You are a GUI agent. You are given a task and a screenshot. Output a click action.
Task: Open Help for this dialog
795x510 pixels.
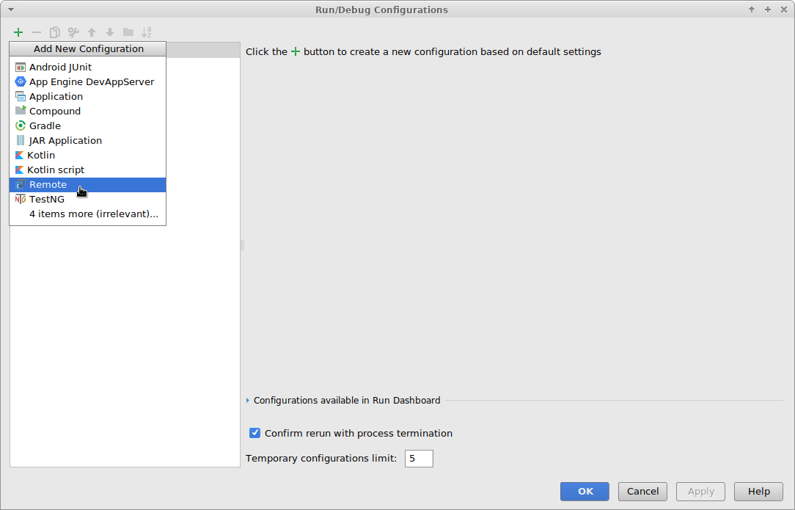[x=758, y=492]
